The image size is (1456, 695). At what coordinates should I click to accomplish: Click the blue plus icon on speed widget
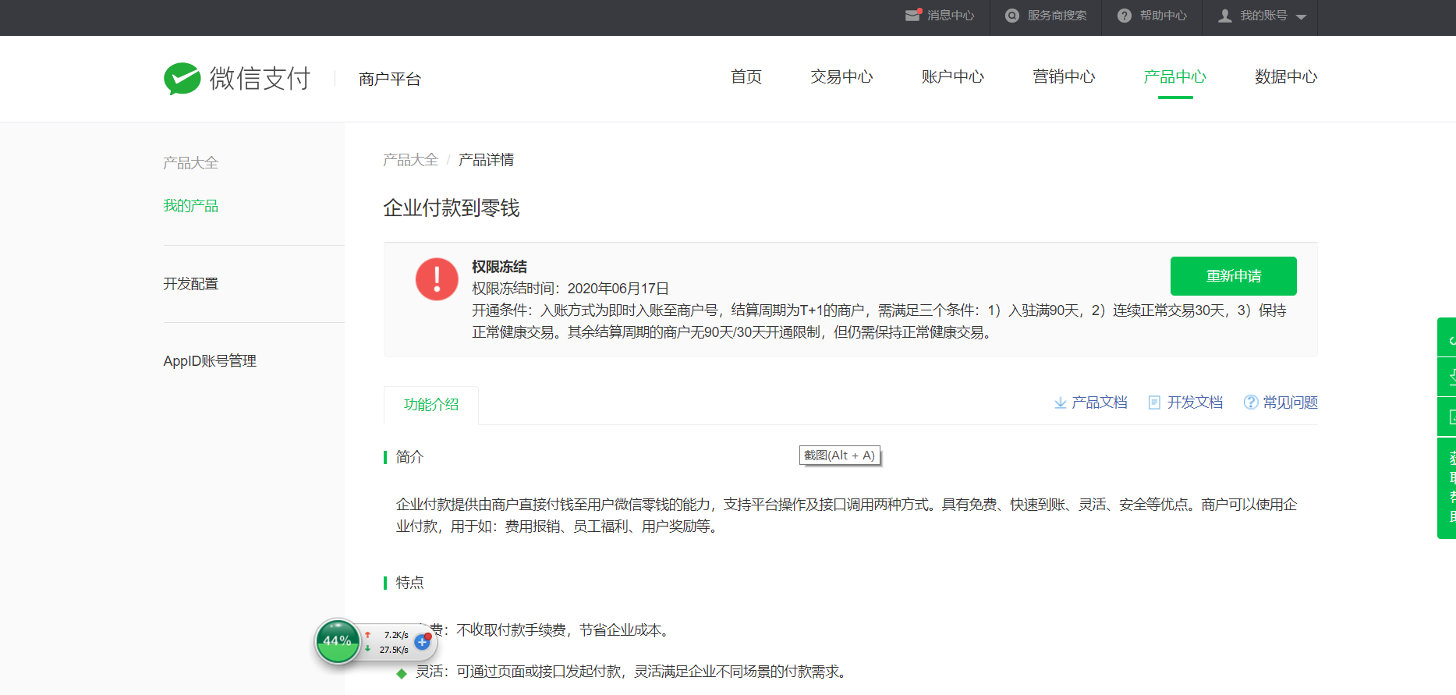point(423,642)
